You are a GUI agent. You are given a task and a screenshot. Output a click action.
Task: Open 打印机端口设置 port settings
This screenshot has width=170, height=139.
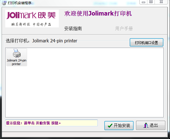tap(146, 43)
